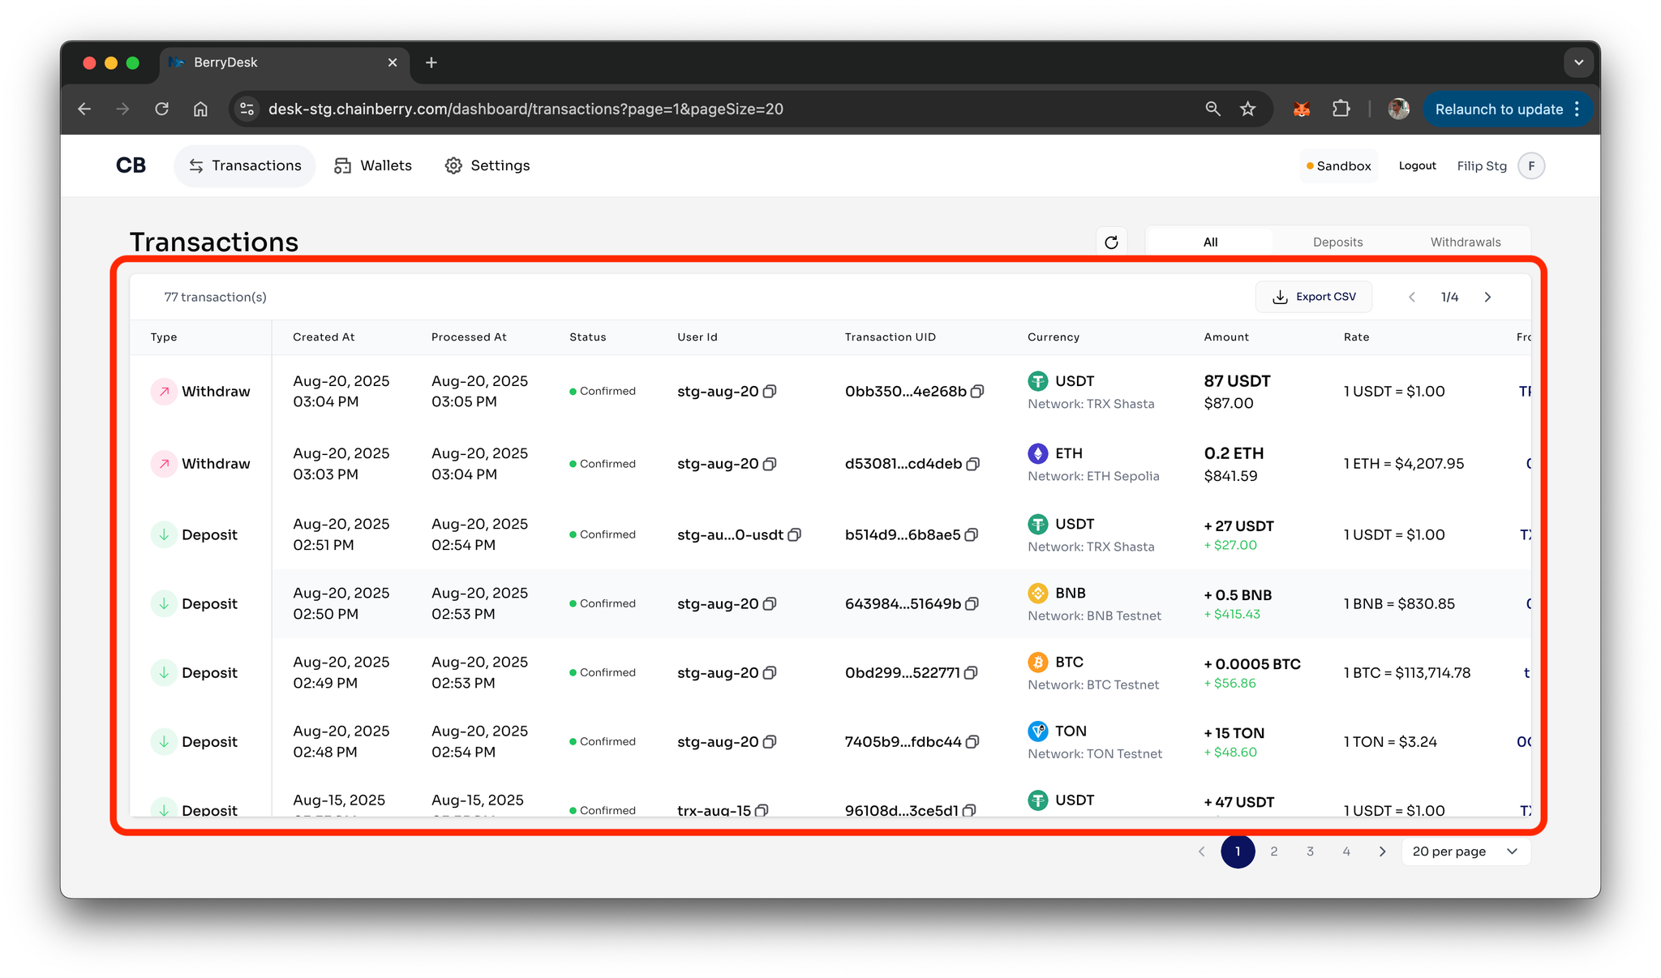1661x978 pixels.
Task: Open the Wallets navigation item
Action: pos(373,165)
